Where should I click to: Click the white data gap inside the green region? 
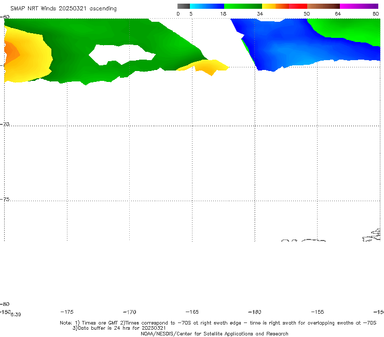coord(122,54)
